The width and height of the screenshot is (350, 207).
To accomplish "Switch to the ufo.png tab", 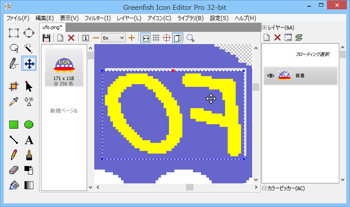I will (x=52, y=28).
